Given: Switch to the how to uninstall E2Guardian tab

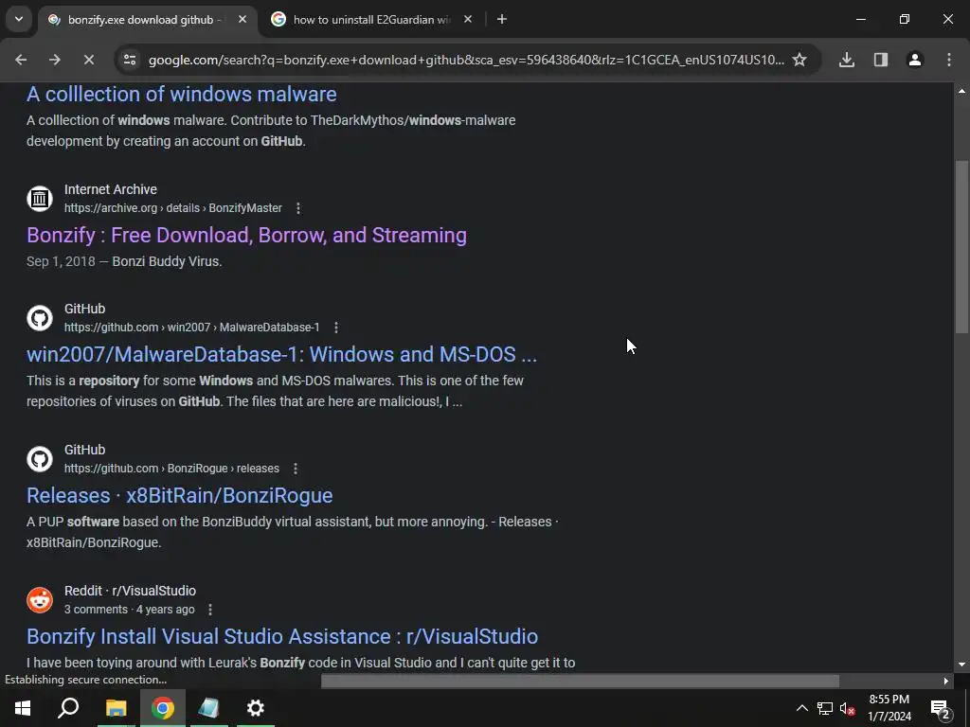Looking at the screenshot, I should click(x=371, y=20).
